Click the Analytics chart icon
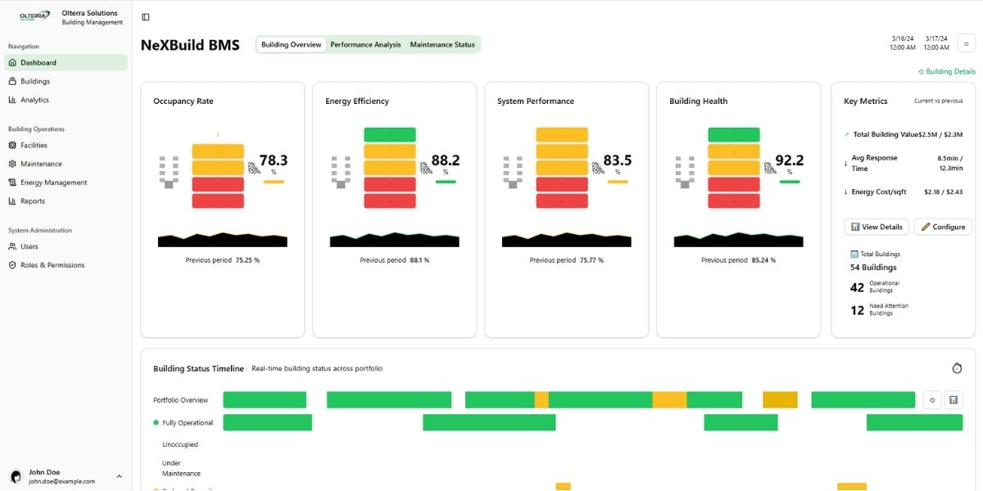The height and width of the screenshot is (491, 983). pyautogui.click(x=12, y=100)
